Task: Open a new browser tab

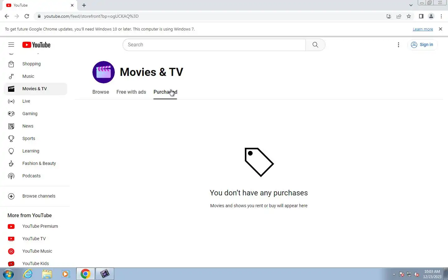Action: pos(84,5)
